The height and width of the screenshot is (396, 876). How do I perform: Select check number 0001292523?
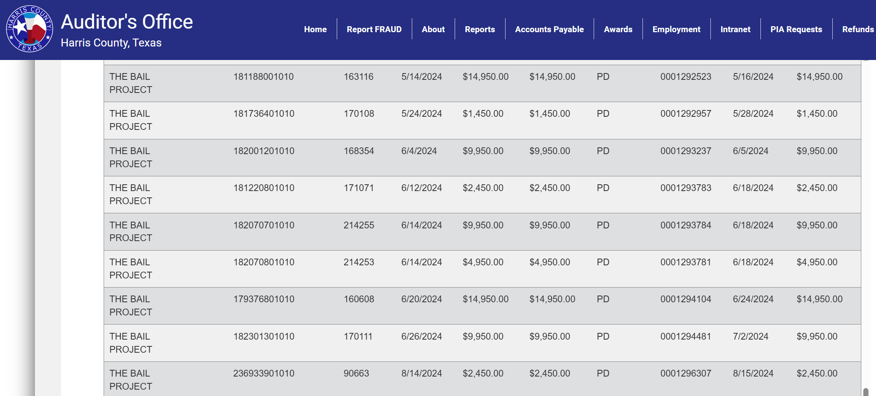click(686, 76)
